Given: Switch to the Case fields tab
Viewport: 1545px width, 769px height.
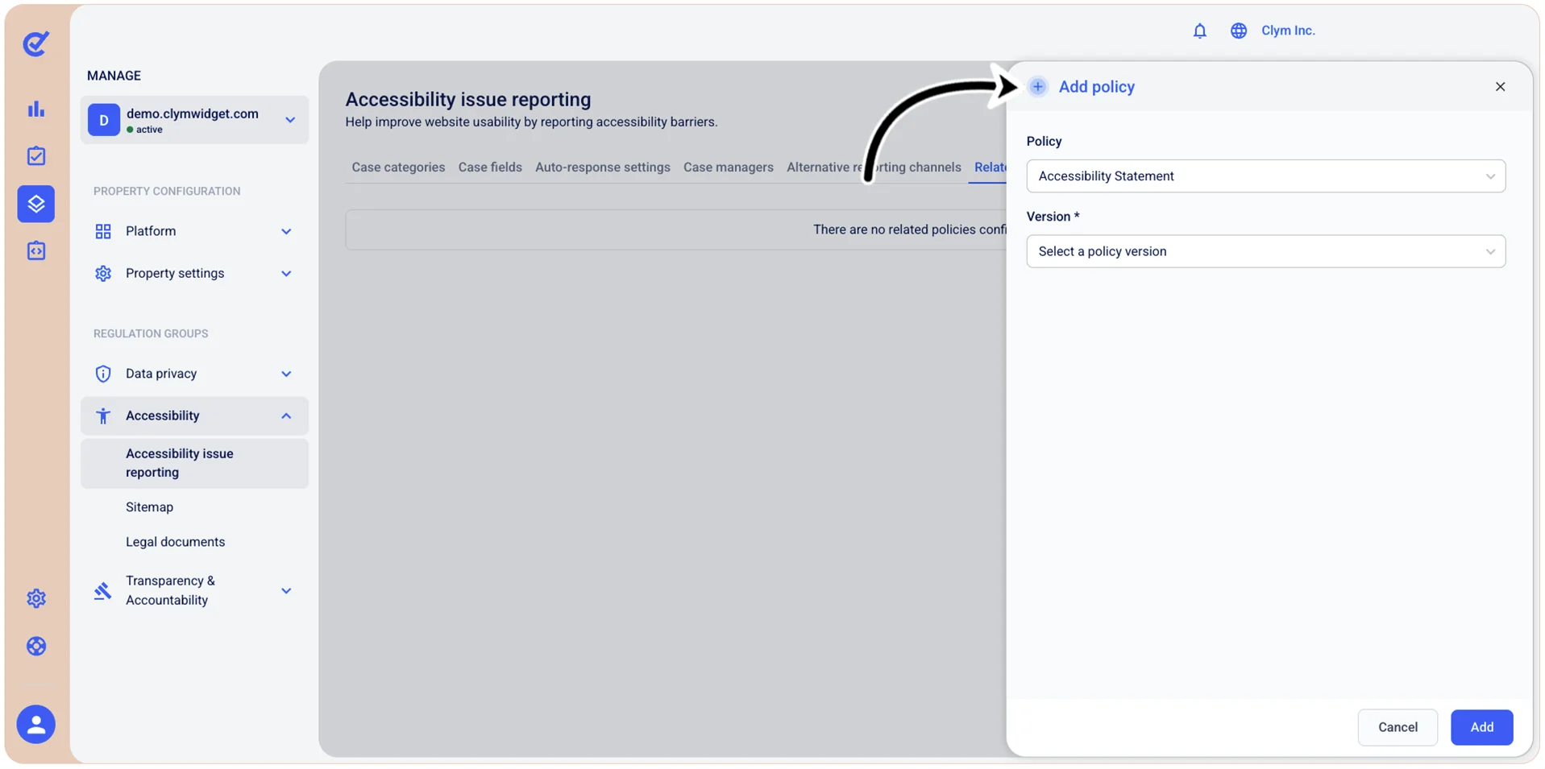Looking at the screenshot, I should [x=490, y=167].
